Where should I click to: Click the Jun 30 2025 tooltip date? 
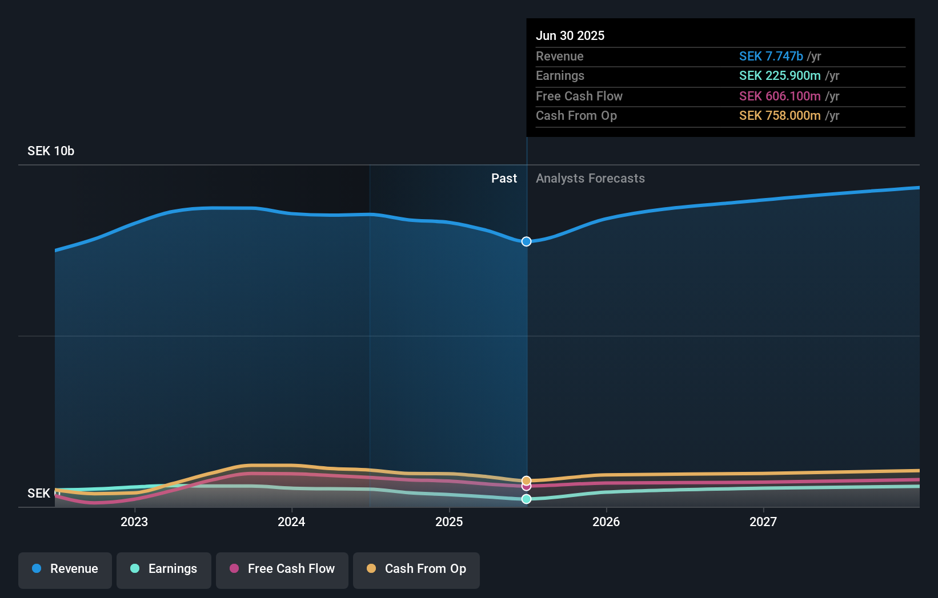(x=570, y=35)
